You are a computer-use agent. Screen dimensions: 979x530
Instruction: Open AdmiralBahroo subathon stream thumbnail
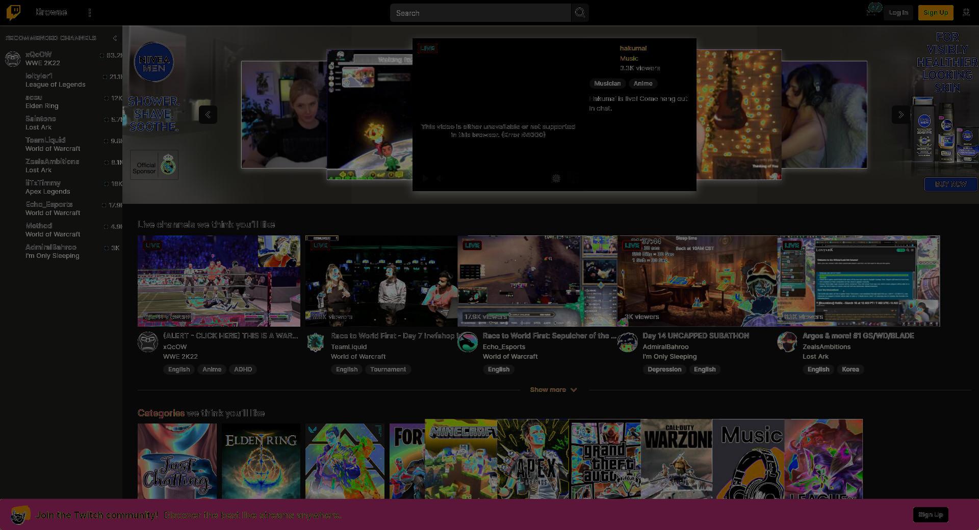pyautogui.click(x=698, y=281)
